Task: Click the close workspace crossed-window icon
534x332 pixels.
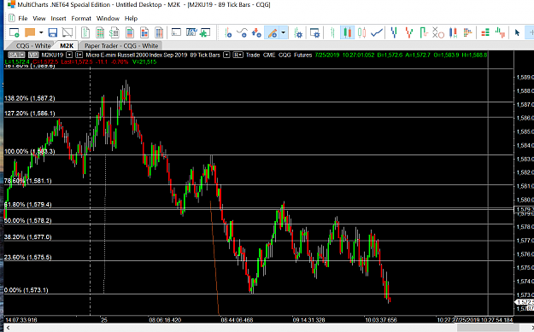Action: click(67, 32)
